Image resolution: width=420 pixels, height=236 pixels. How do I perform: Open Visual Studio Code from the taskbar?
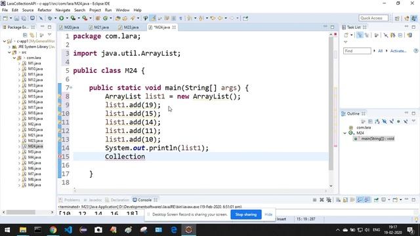(68, 230)
